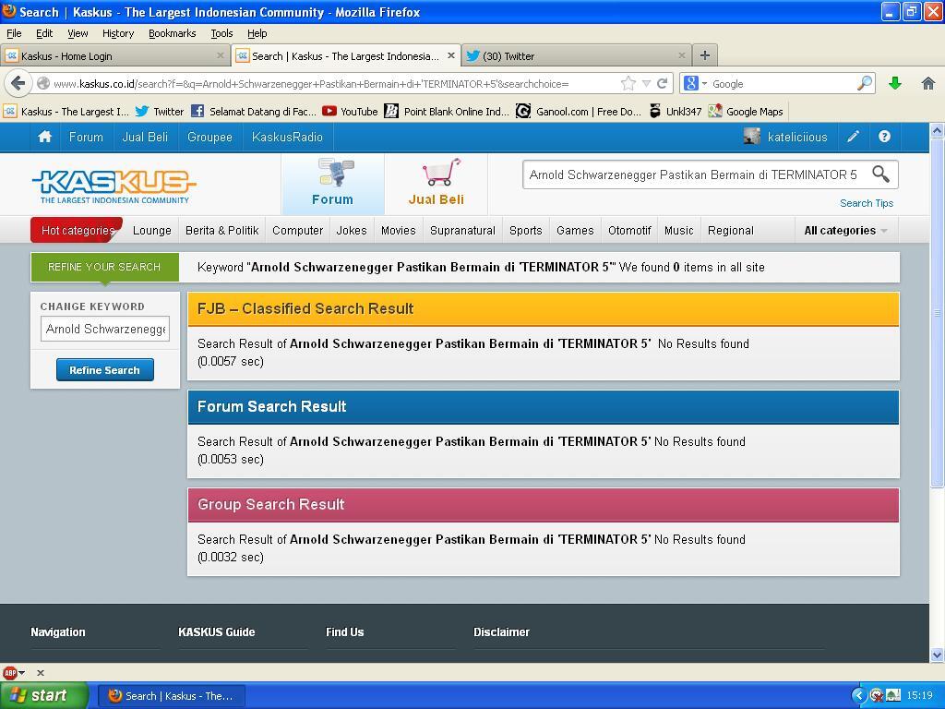Bookmark this page with the star icon
Image resolution: width=945 pixels, height=709 pixels.
628,83
